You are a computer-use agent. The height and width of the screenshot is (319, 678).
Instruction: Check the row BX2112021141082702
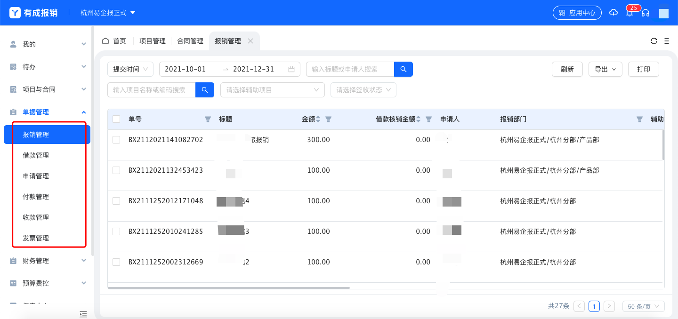116,140
